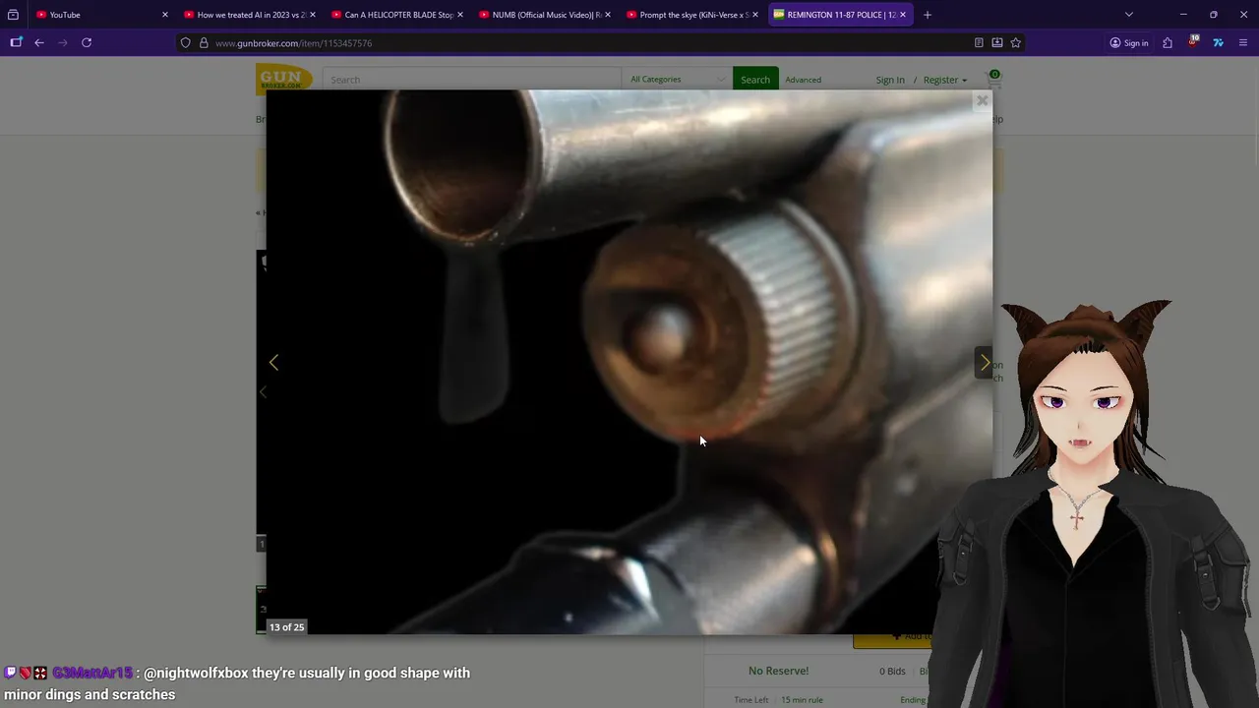
Task: Open tracking protection shield icon
Action: pyautogui.click(x=186, y=43)
